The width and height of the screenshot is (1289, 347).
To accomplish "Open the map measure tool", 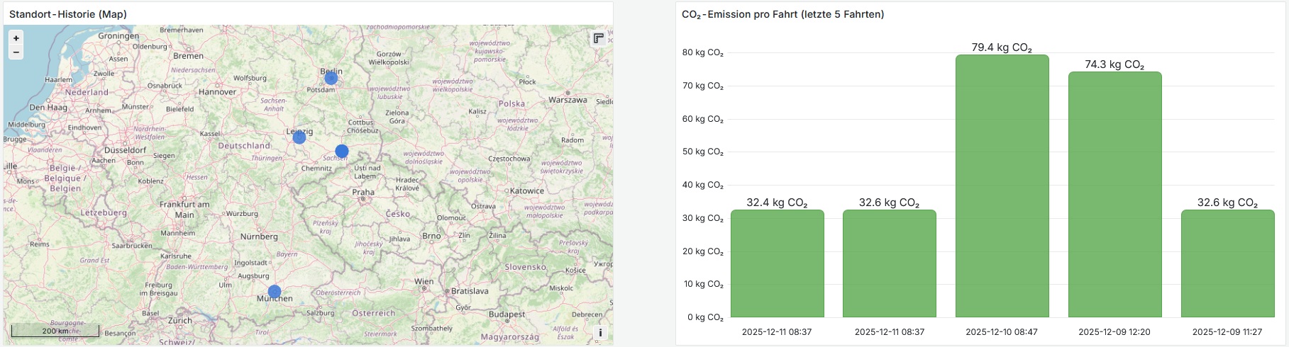I will click(599, 38).
